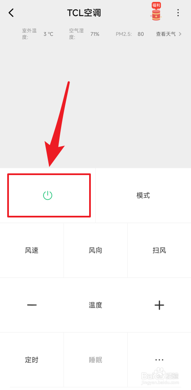Increase temperature with the plus icon
The height and width of the screenshot is (390, 191).
tap(159, 305)
